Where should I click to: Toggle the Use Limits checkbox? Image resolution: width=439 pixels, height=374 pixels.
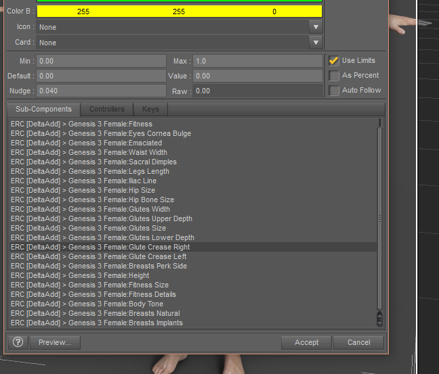tap(334, 61)
